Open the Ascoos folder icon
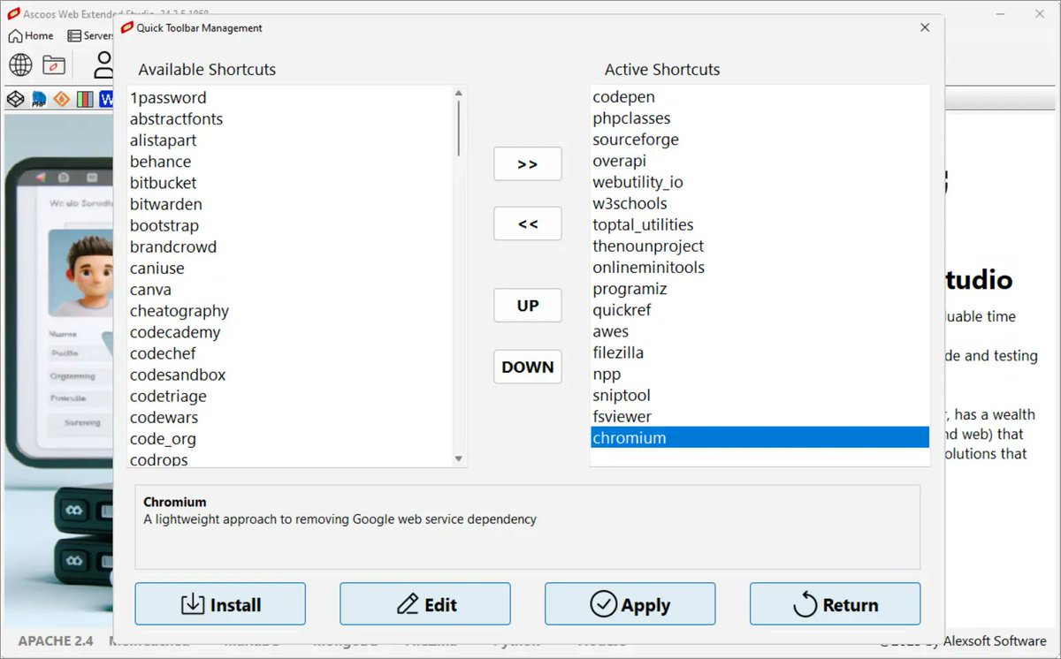 (x=53, y=64)
